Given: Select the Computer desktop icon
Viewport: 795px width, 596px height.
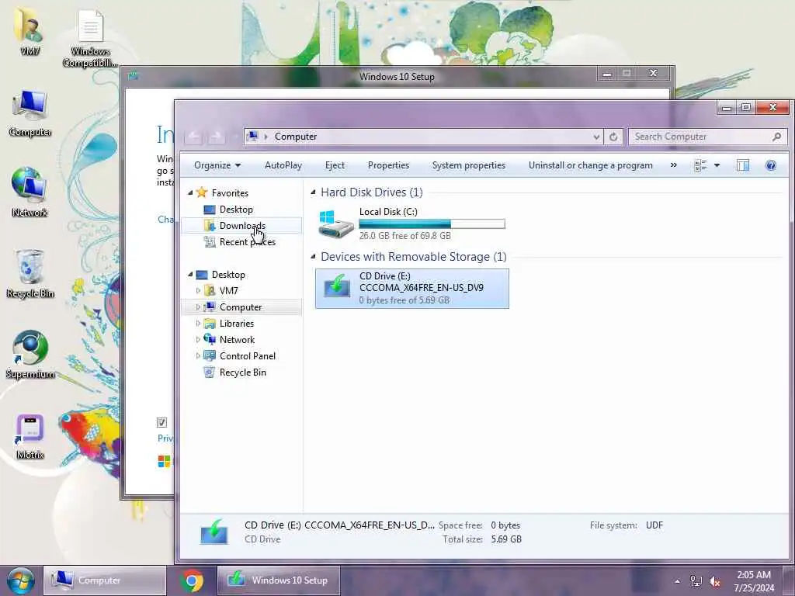Looking at the screenshot, I should coord(30,106).
